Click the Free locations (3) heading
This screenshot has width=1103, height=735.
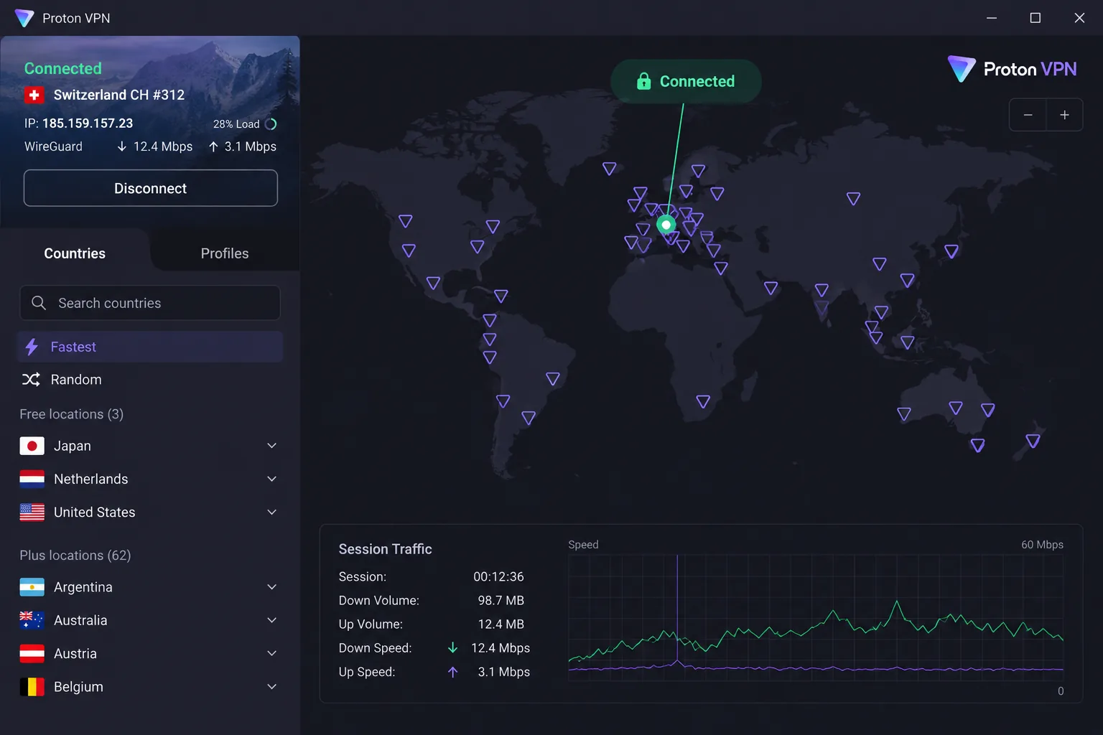pos(72,414)
